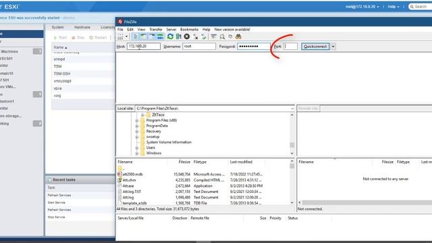The image size is (432, 243).
Task: Open the FileZilla File menu
Action: 120,29
